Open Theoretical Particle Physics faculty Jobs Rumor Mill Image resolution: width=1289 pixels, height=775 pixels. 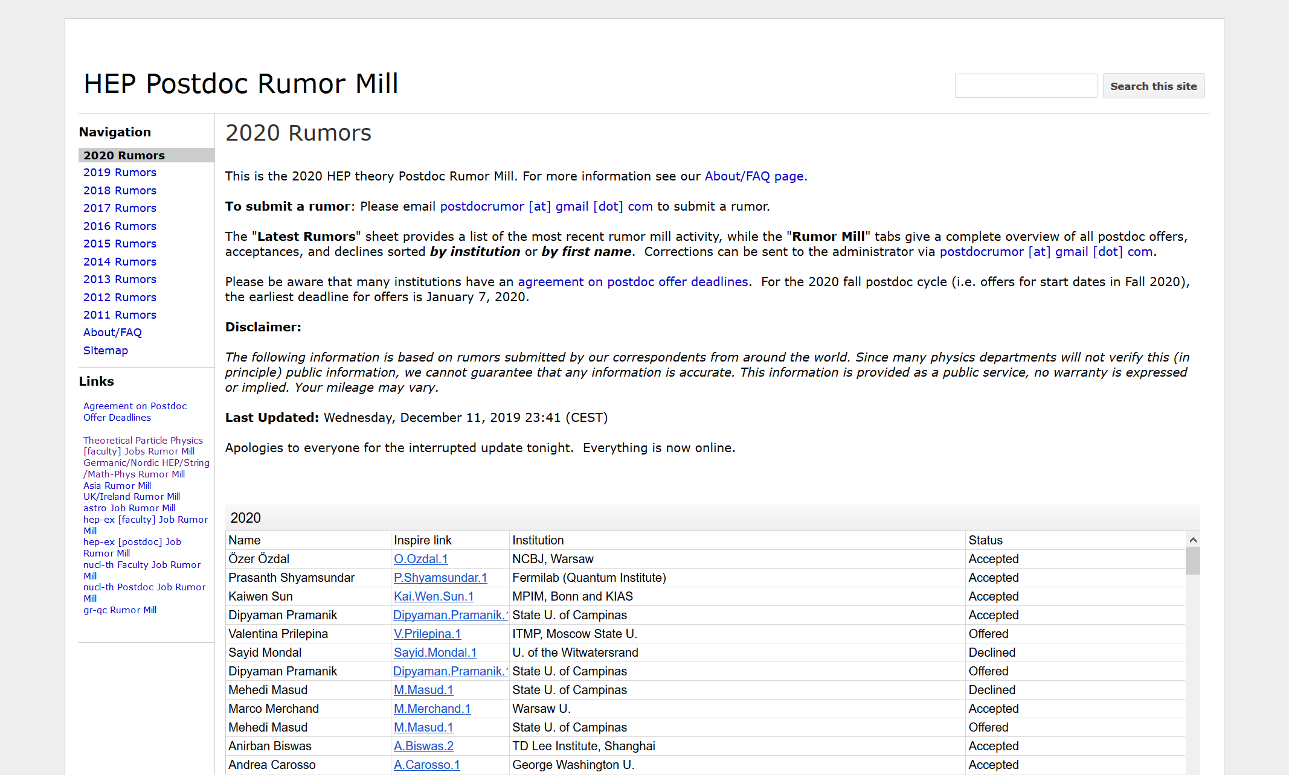coord(143,445)
